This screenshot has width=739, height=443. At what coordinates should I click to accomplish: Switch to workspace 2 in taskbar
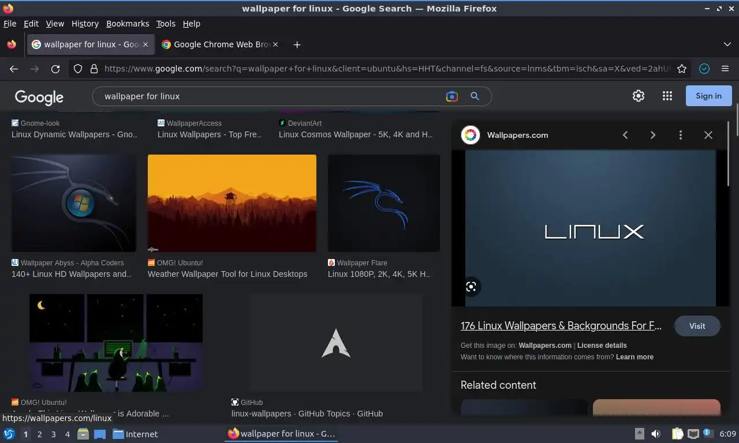click(x=40, y=434)
